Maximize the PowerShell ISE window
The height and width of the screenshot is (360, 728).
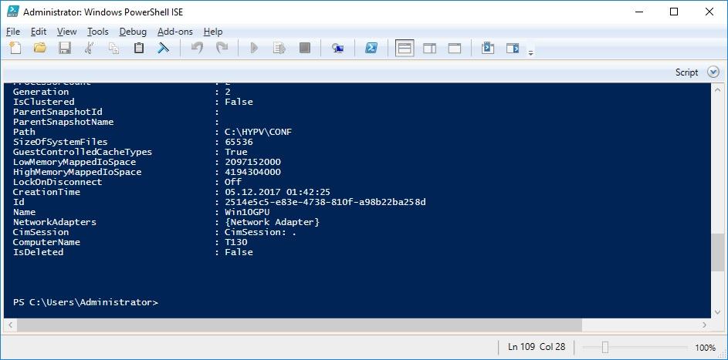click(x=674, y=12)
